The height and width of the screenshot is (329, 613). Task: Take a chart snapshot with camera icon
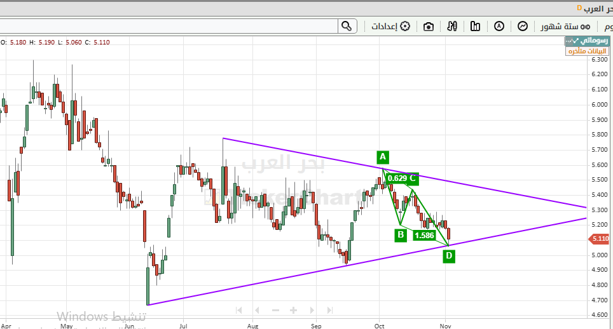429,26
